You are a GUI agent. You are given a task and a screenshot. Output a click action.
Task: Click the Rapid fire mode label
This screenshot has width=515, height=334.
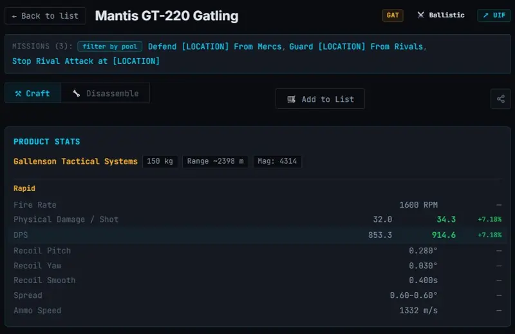click(24, 188)
